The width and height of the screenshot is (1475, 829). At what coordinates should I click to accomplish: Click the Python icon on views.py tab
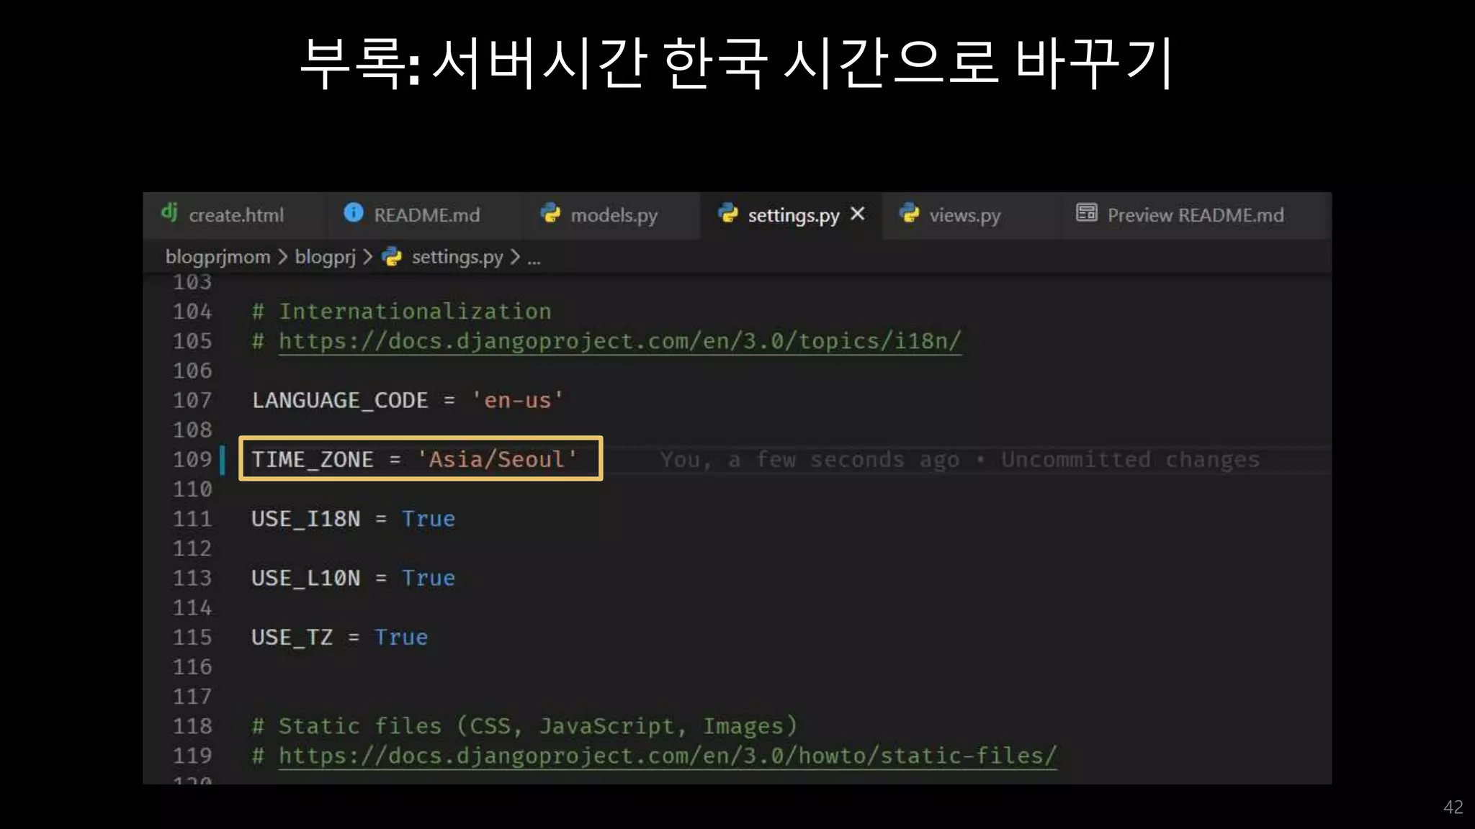coord(910,213)
